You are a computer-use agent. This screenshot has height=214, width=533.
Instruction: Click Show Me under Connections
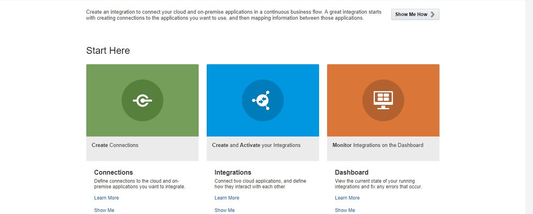tap(104, 210)
